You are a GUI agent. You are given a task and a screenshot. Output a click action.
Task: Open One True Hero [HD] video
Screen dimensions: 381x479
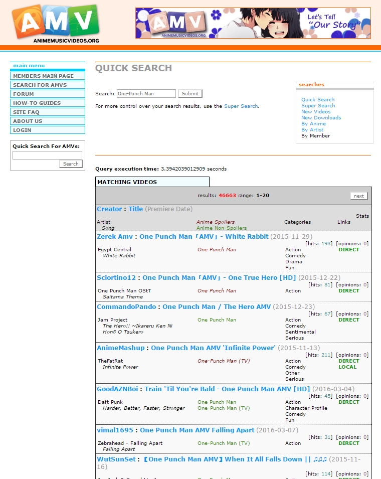click(219, 278)
